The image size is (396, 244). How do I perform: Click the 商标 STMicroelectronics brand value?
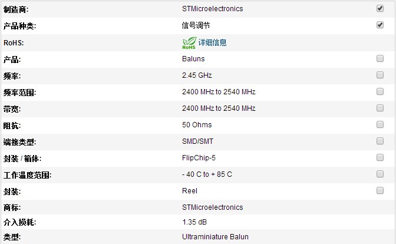(x=212, y=207)
